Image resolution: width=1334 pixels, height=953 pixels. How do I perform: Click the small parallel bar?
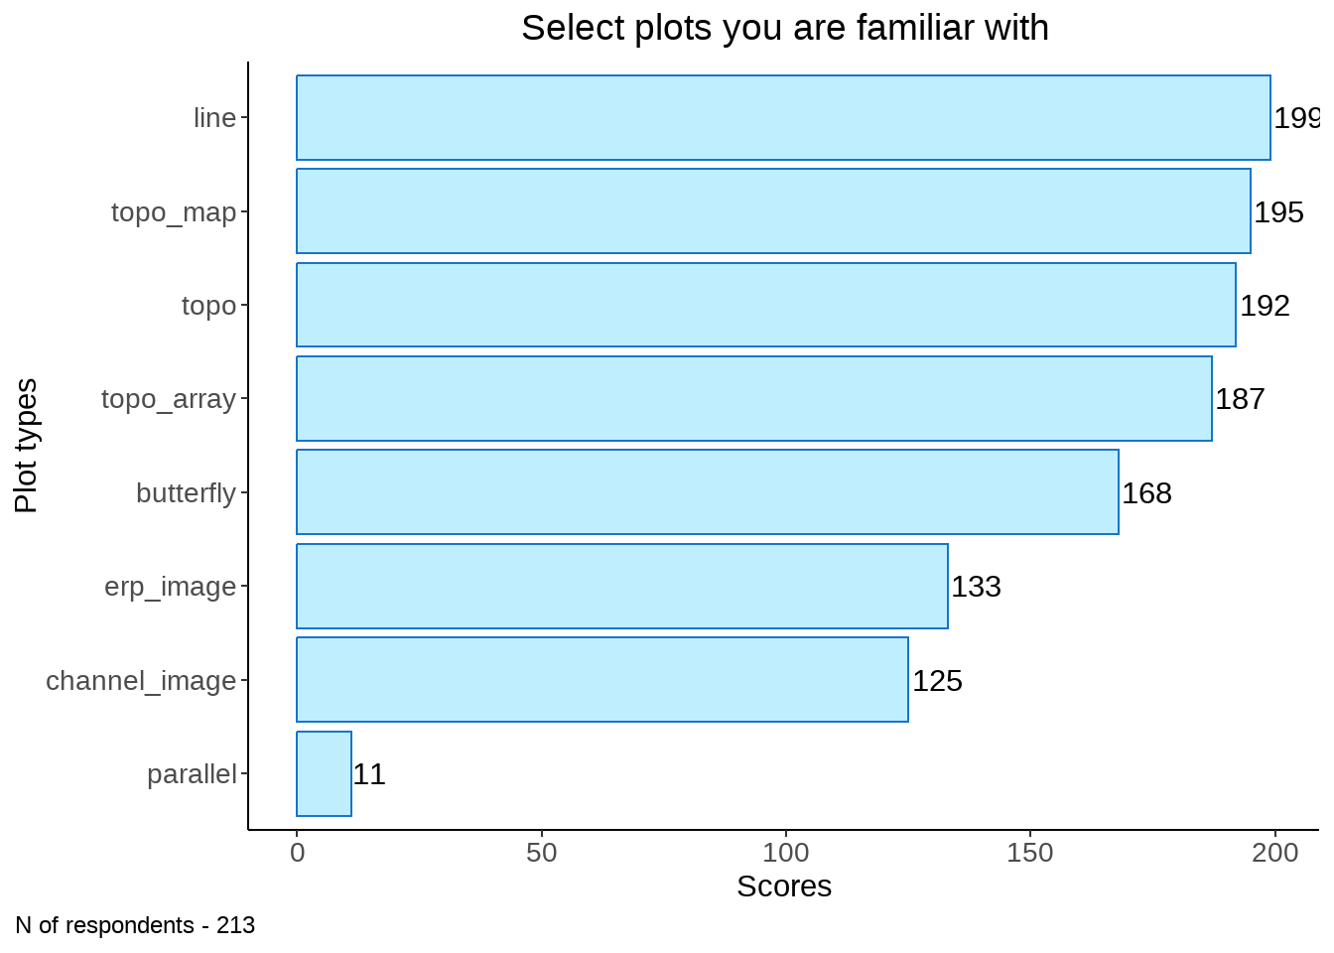coord(324,774)
